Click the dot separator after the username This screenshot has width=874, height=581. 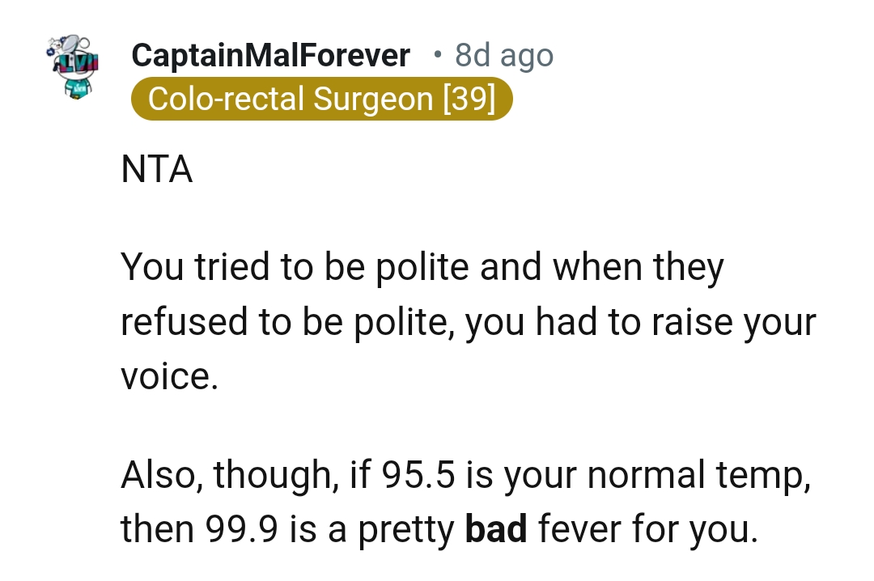click(x=437, y=55)
